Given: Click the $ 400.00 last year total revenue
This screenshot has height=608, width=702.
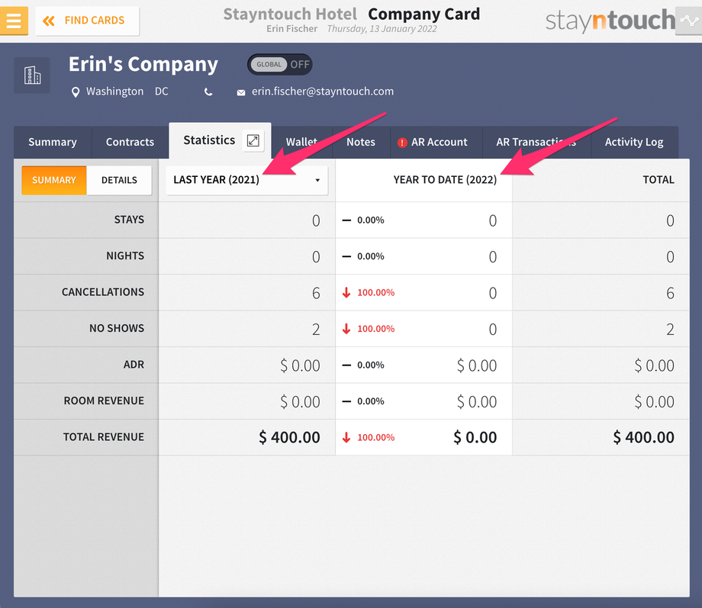Looking at the screenshot, I should coord(289,437).
